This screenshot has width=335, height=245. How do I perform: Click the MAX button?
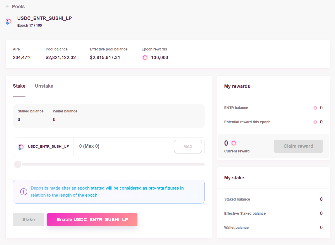tap(188, 147)
